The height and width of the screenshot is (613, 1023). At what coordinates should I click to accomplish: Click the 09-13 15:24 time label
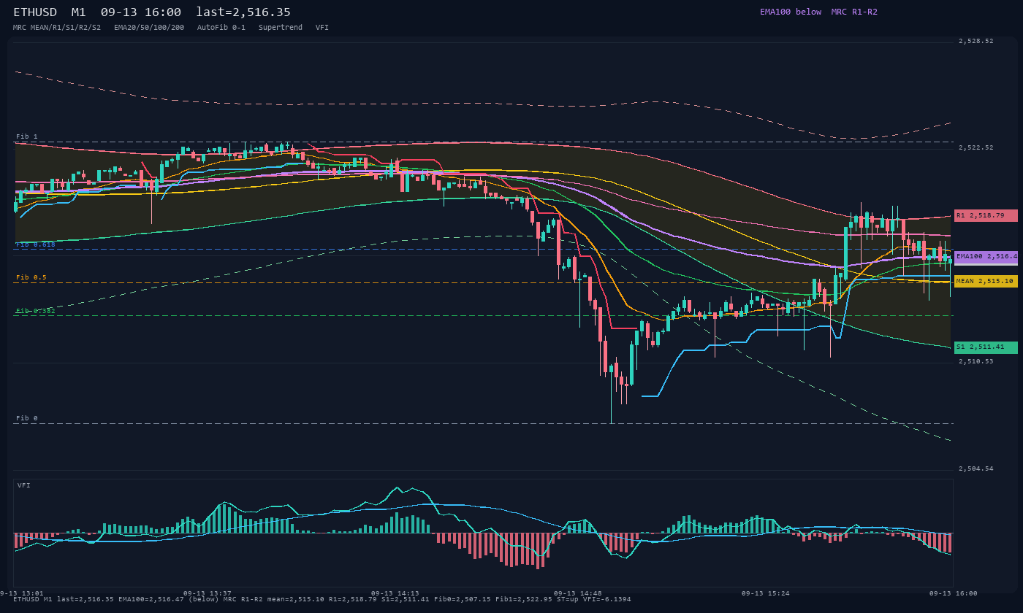(x=766, y=593)
